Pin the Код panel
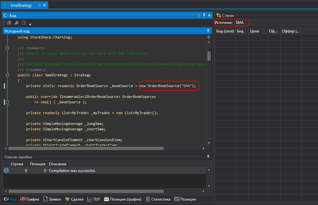This screenshot has height=205, width=318. (204, 15)
